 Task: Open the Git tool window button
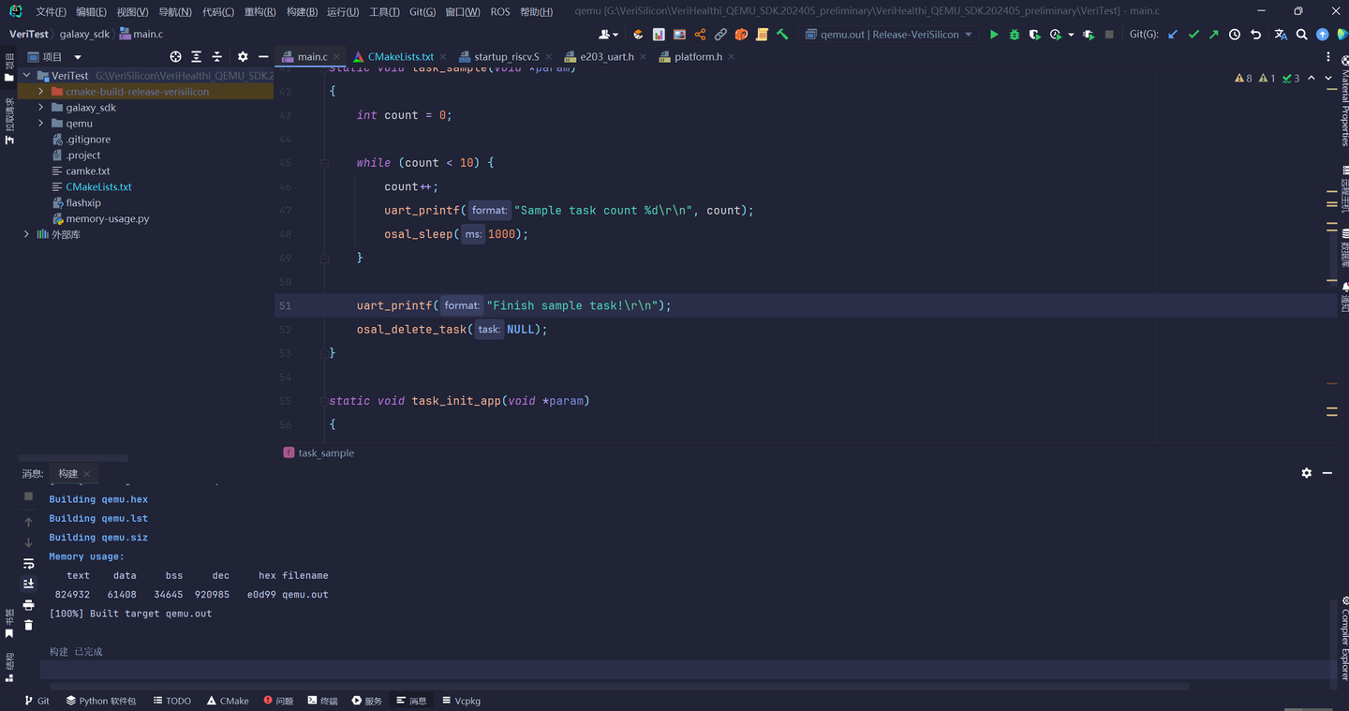(37, 701)
